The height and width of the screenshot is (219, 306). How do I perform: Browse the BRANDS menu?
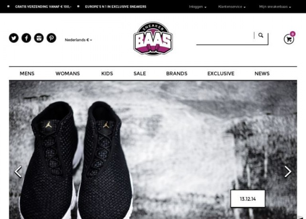pyautogui.click(x=177, y=74)
